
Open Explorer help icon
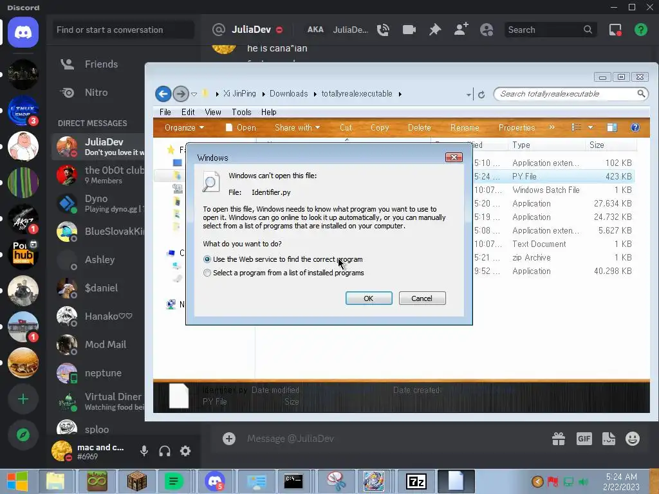(x=635, y=128)
